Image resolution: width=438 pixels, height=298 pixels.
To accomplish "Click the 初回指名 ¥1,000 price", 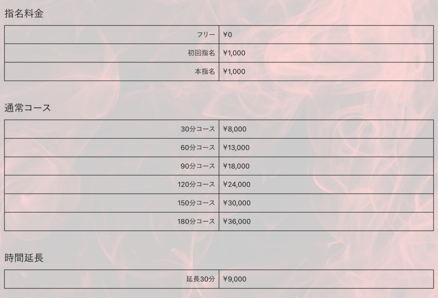I will pyautogui.click(x=234, y=53).
